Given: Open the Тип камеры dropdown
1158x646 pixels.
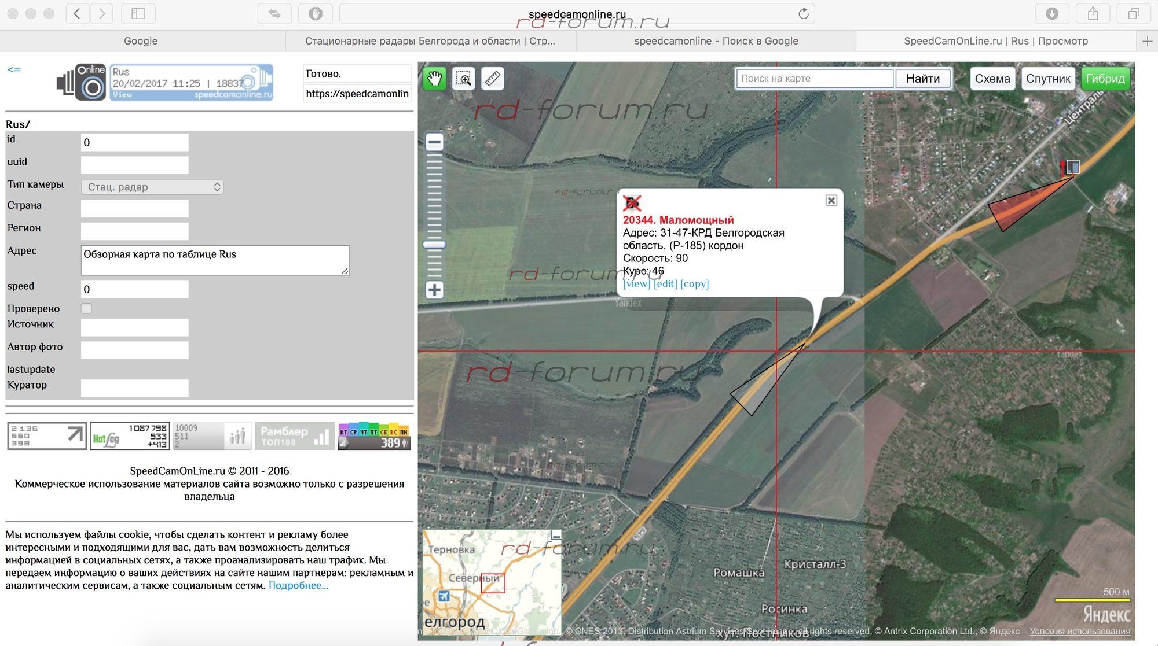Looking at the screenshot, I should [152, 187].
